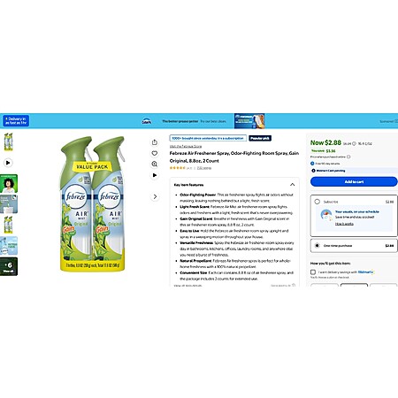
Task: Select the Subscribe radio option
Action: pyautogui.click(x=317, y=202)
